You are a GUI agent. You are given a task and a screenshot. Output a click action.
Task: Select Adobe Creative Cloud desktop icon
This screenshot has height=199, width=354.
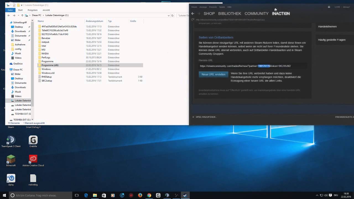33,161
